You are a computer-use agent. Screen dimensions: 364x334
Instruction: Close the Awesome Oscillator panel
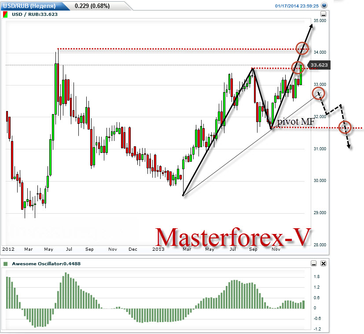(x=324, y=263)
